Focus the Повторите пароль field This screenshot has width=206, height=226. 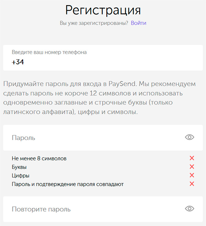click(x=93, y=209)
